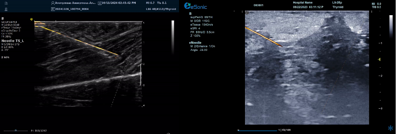Click the patient person icon beside Anonymous name

(x=52, y=3)
